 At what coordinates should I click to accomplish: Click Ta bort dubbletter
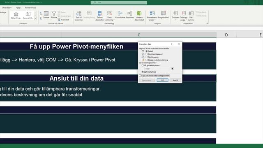(100, 16)
